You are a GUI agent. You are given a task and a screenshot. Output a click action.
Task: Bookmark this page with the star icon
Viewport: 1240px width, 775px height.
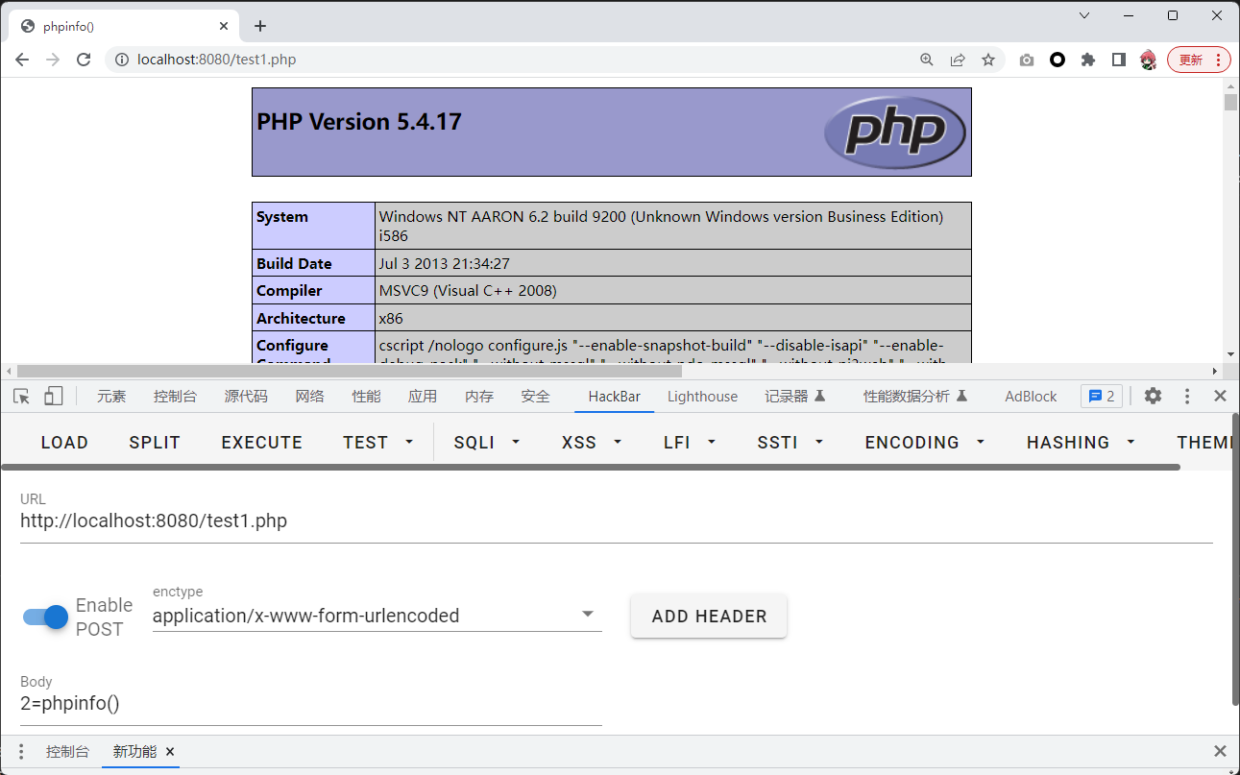(988, 60)
